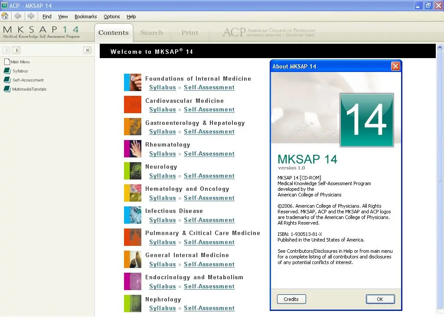Open Nephrology Syllabus link
Screen dimensions: 444x333
(163, 308)
